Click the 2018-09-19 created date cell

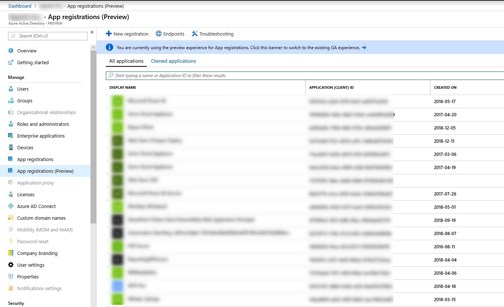445,220
